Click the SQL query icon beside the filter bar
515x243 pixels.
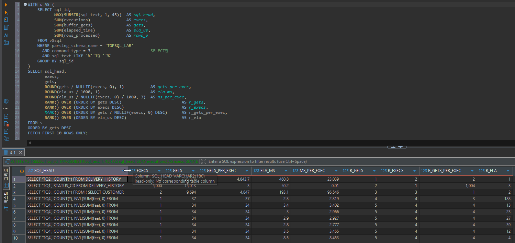pyautogui.click(x=7, y=161)
